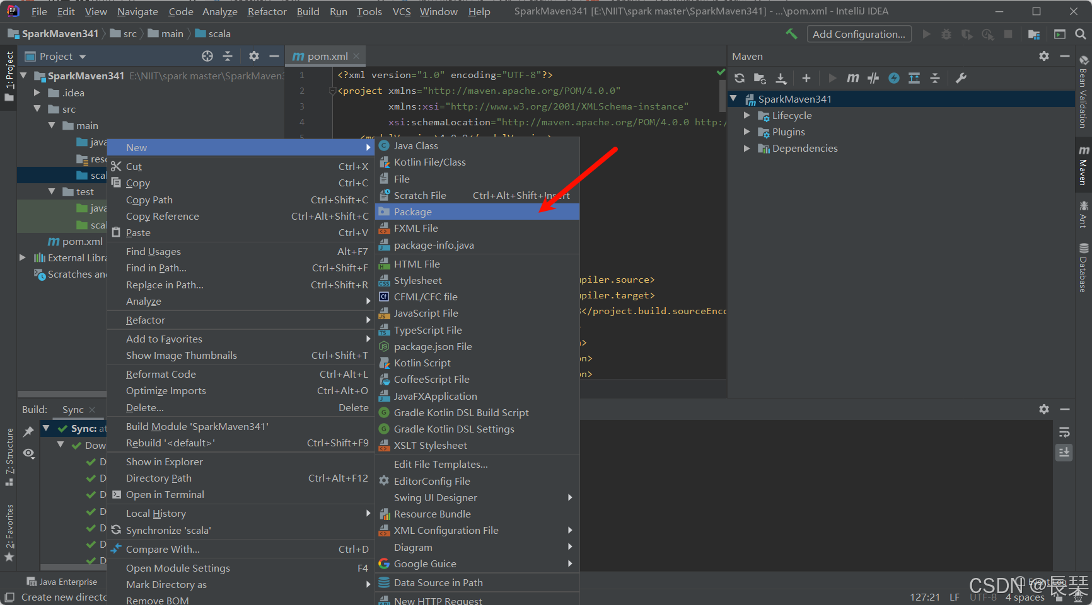Open Project Structure icon in top toolbar
This screenshot has width=1092, height=605.
pyautogui.click(x=1034, y=34)
